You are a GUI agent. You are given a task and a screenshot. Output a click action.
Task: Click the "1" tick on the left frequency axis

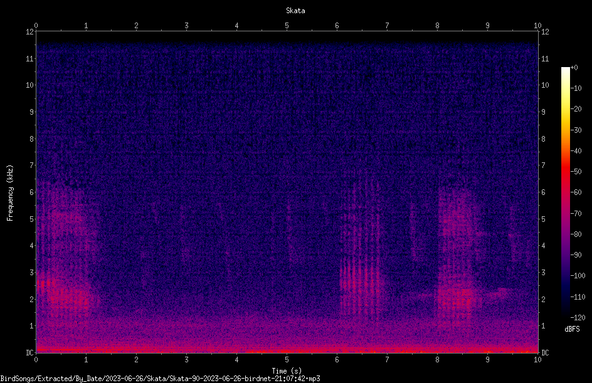[31, 326]
